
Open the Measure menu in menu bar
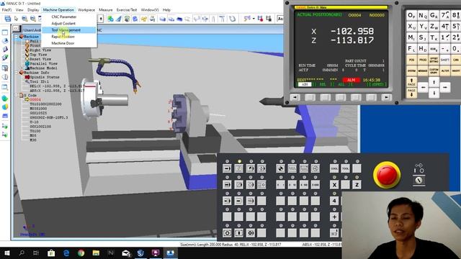pyautogui.click(x=106, y=9)
